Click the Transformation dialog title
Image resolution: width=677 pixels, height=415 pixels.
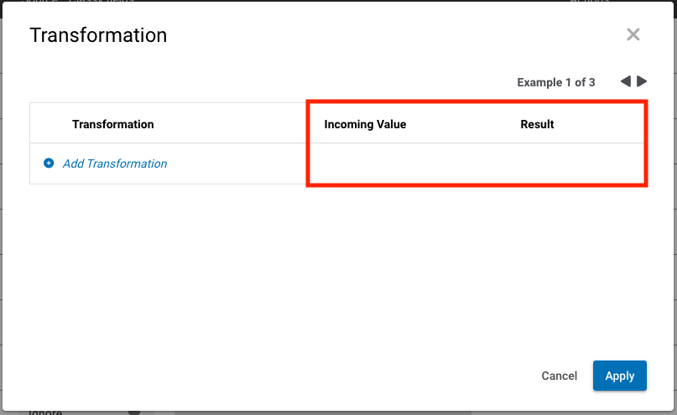coord(98,35)
